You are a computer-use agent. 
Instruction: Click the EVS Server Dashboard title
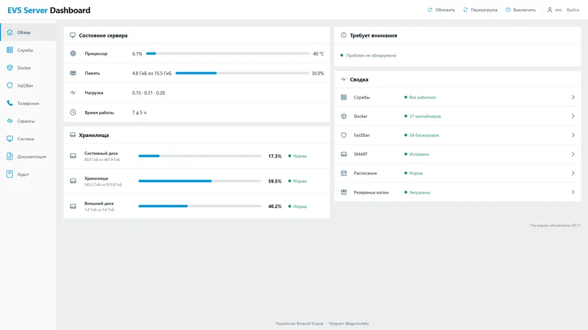coord(49,10)
